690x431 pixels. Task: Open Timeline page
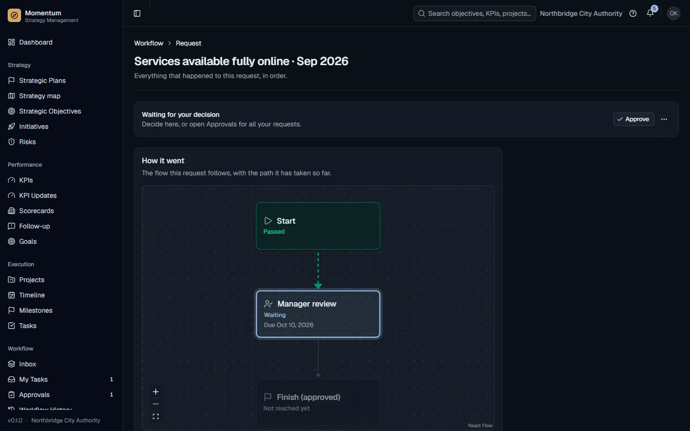pyautogui.click(x=61, y=295)
